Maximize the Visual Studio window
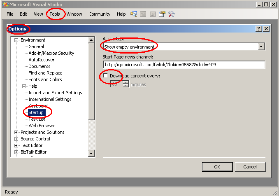Viewport: 279px width, 196px height. [266, 5]
